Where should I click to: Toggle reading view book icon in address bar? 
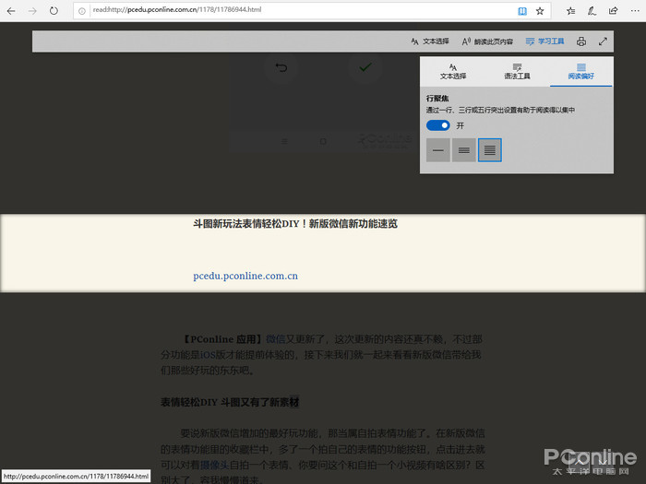(x=522, y=11)
